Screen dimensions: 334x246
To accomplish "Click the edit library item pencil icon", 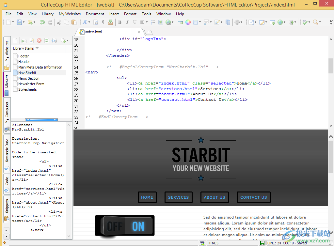I will pos(32,40).
